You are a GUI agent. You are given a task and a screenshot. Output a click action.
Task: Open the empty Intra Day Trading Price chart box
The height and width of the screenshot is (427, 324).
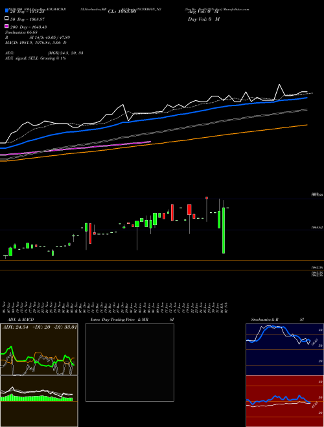[130, 362]
